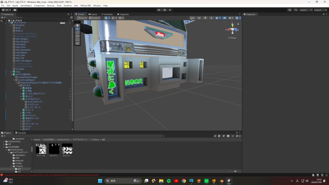
Task: Open the Undo History icon
Action: click(290, 10)
